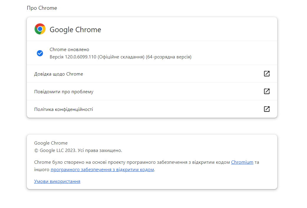Select Повідомити про проблему row
Image resolution: width=307 pixels, height=208 pixels.
(x=152, y=91)
